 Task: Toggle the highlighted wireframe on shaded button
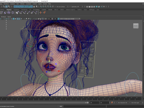17,19
